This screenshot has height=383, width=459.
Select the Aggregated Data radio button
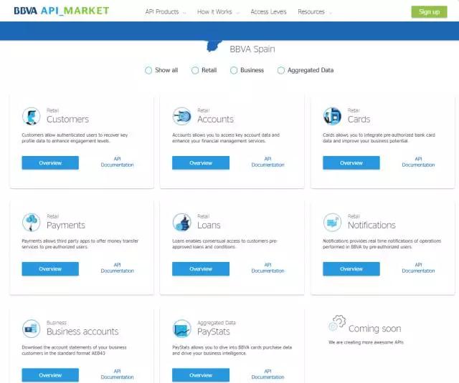(280, 70)
